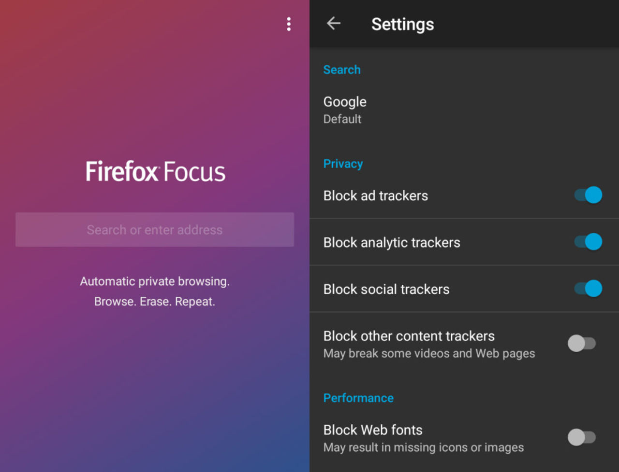The image size is (619, 472).
Task: Select the Performance section header
Action: tap(358, 398)
